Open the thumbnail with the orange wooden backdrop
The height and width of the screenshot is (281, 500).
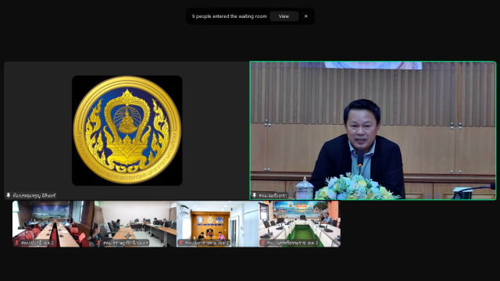(x=217, y=224)
